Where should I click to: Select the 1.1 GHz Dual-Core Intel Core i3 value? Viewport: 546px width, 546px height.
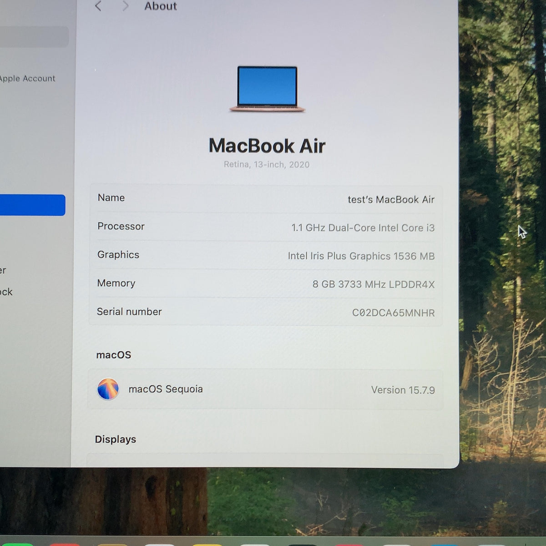pyautogui.click(x=363, y=227)
